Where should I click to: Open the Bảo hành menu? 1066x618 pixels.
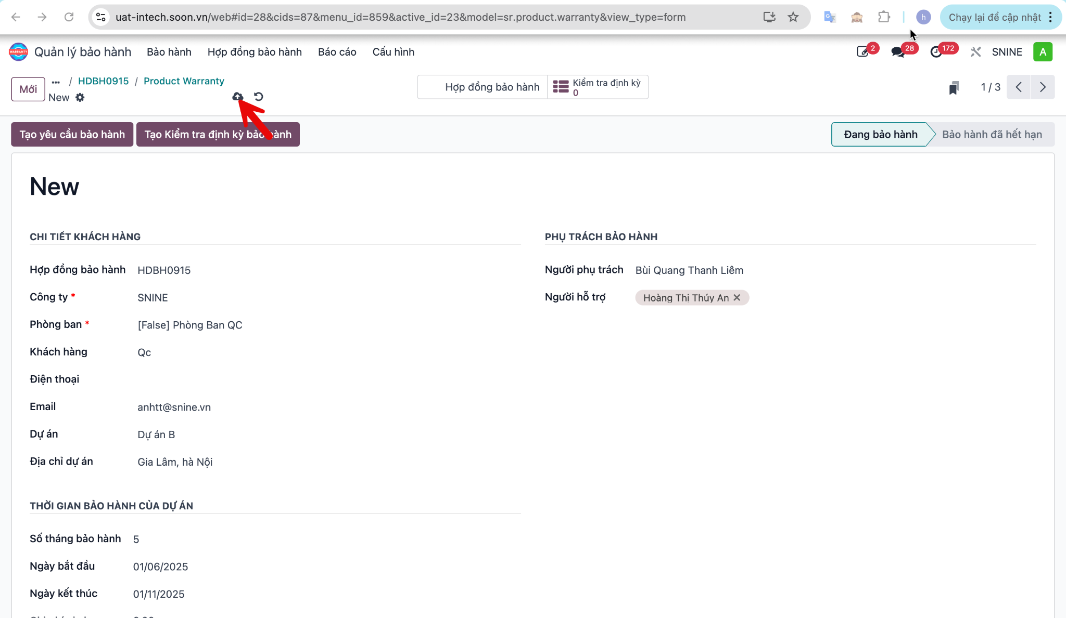coord(169,52)
